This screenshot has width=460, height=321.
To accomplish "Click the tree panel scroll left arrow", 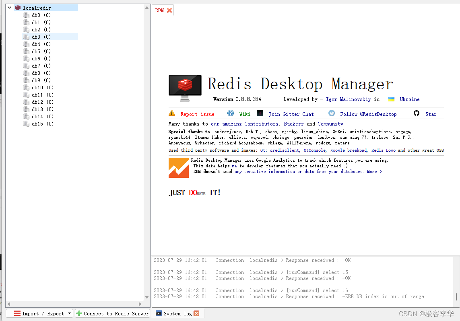I will (9, 304).
